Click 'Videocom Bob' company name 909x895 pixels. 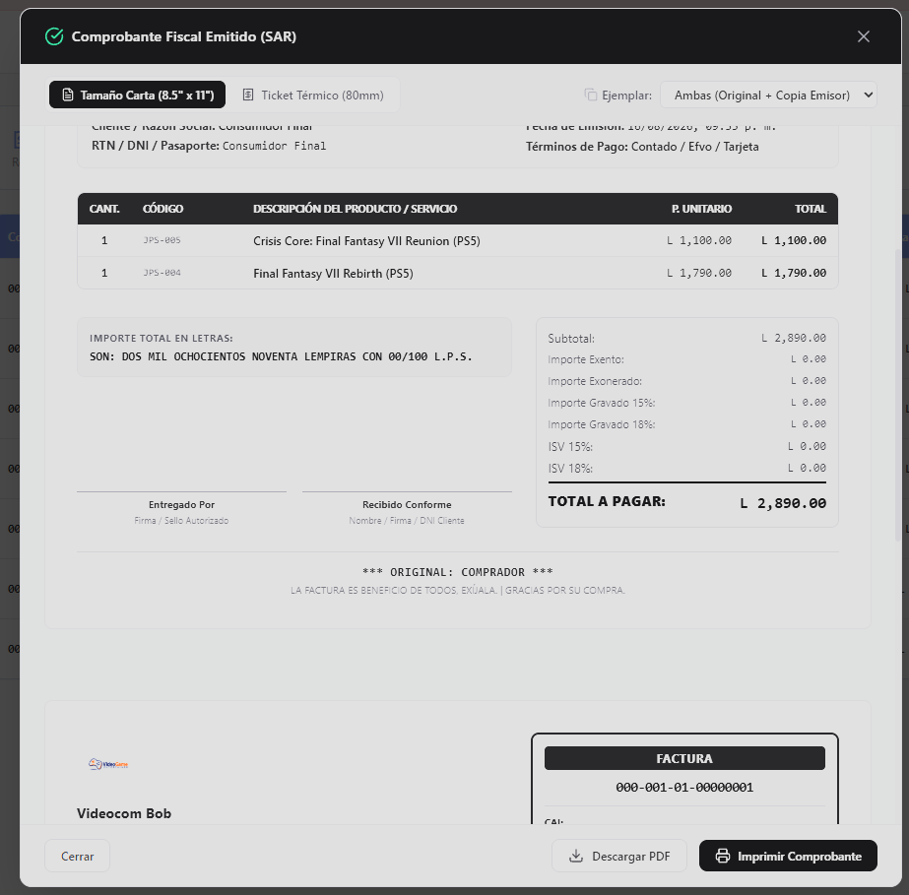click(x=124, y=813)
